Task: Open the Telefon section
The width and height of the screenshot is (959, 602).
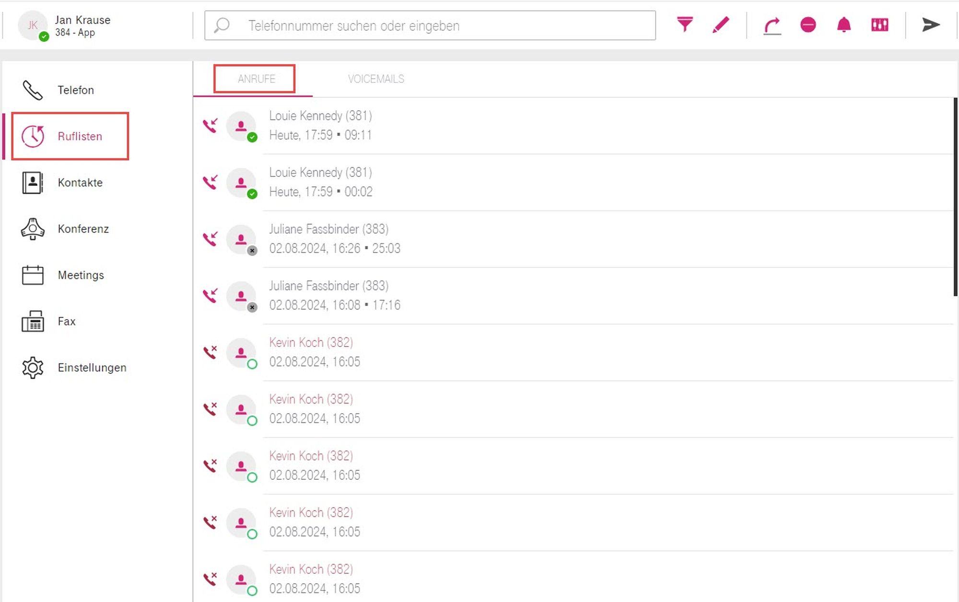Action: coord(75,90)
